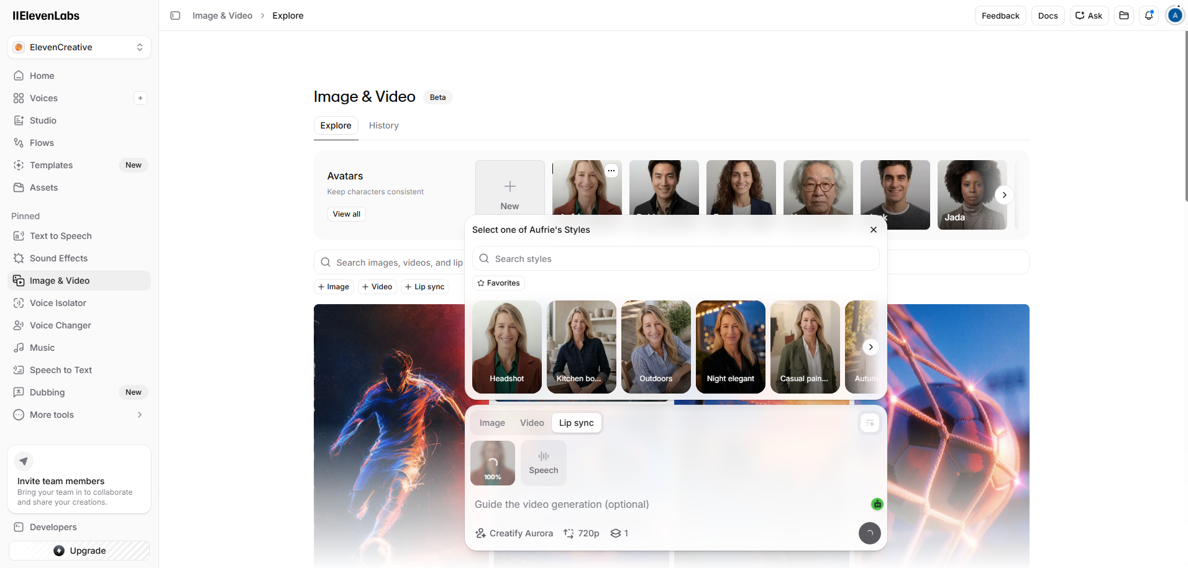This screenshot has width=1188, height=568.
Task: Open Dubbing tool
Action: pyautogui.click(x=79, y=392)
